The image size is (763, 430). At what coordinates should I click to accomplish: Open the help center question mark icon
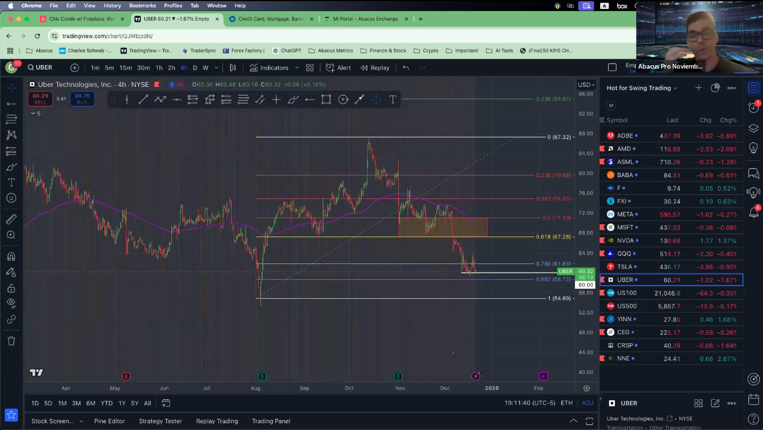tap(753, 419)
